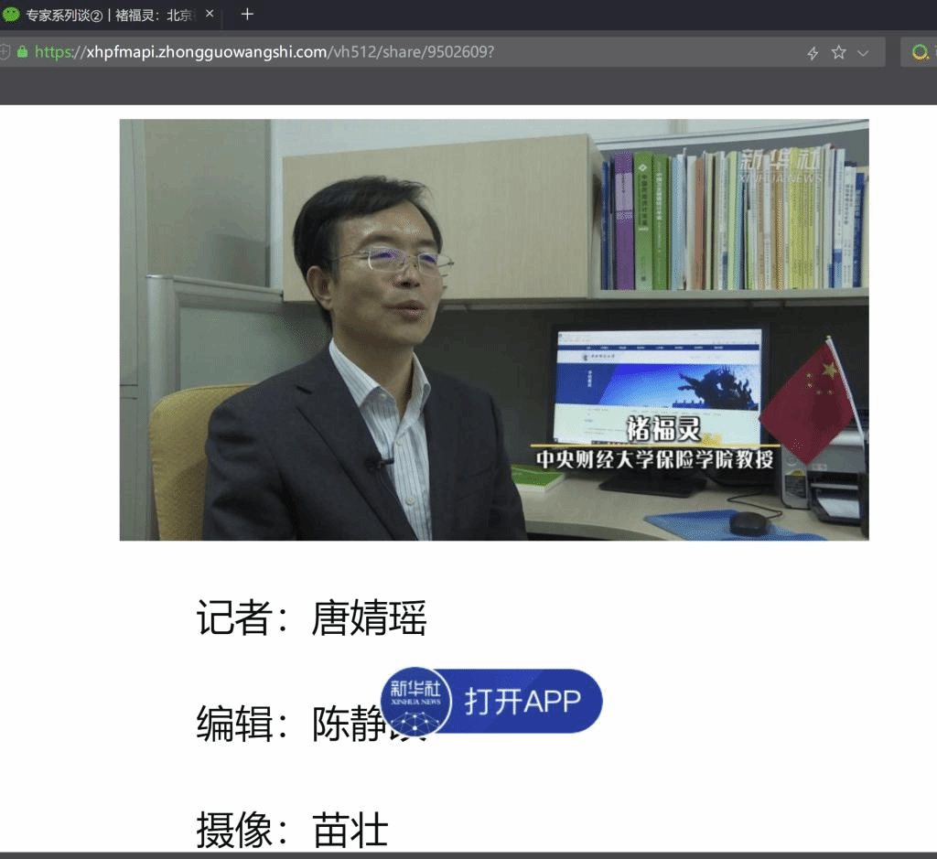This screenshot has width=937, height=859.
Task: Expand the address bar dropdown chevron
Action: click(x=863, y=53)
